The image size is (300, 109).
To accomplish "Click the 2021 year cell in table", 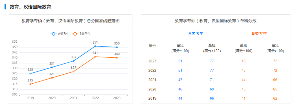I will click(152, 80).
